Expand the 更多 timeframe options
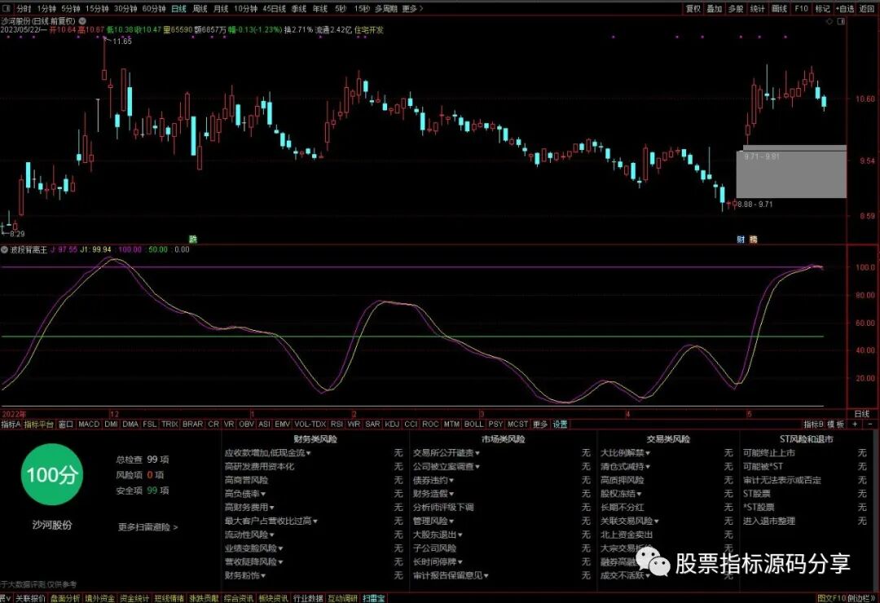Viewport: 880px width, 603px height. (412, 8)
